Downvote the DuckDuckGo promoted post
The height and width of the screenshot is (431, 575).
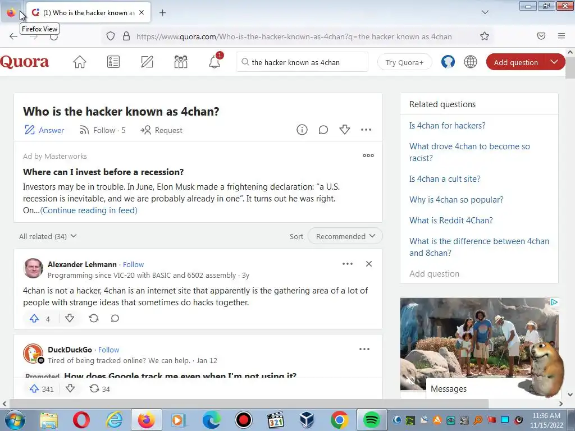(x=70, y=388)
